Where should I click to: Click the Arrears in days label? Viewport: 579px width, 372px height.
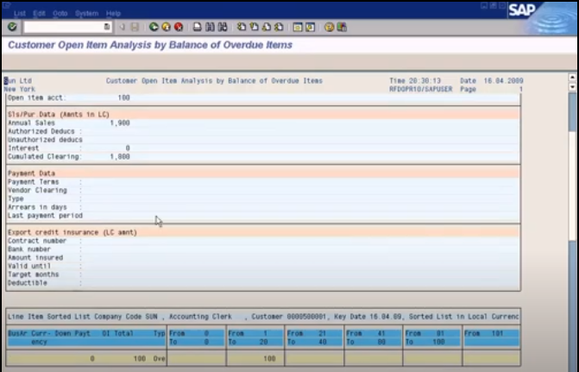[37, 207]
